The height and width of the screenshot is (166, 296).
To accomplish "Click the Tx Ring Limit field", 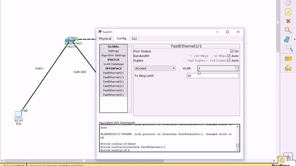I will [x=213, y=76].
